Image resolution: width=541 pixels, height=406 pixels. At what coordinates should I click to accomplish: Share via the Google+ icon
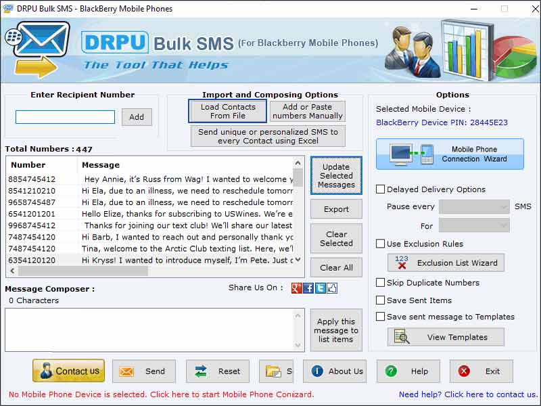(297, 288)
